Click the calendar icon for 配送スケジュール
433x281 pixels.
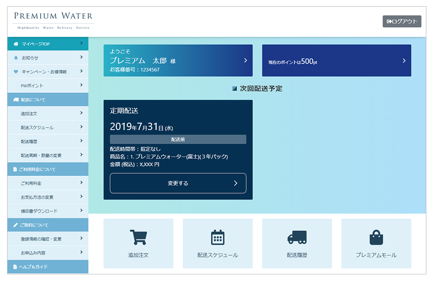(218, 237)
